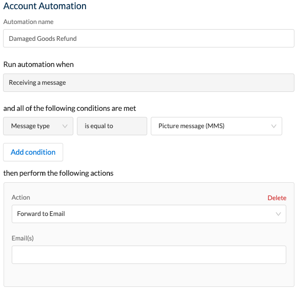
Task: Click the Message type chevron arrow
Action: click(x=65, y=126)
